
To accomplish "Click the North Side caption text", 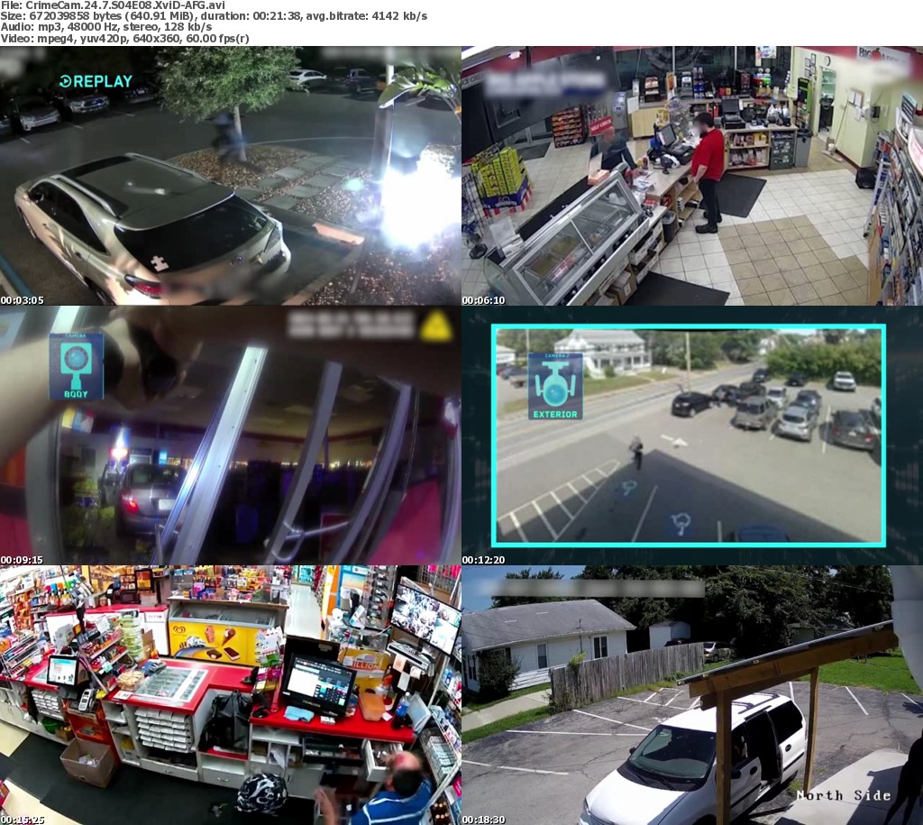I will coord(844,795).
